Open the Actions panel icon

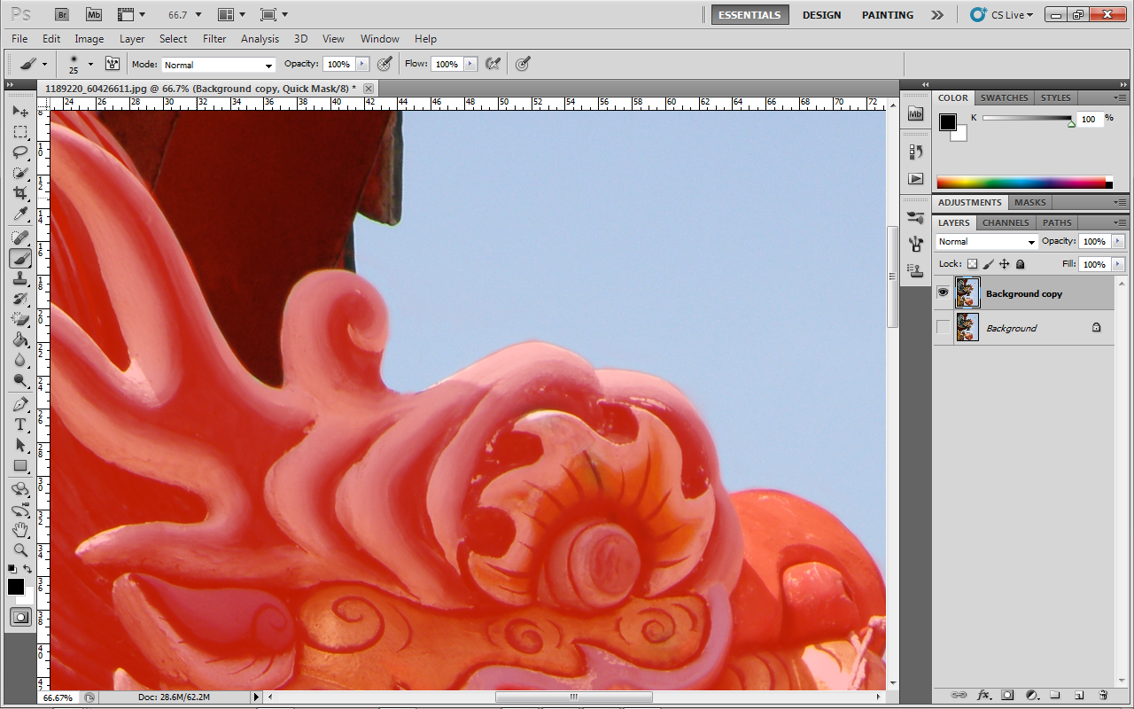tap(916, 178)
